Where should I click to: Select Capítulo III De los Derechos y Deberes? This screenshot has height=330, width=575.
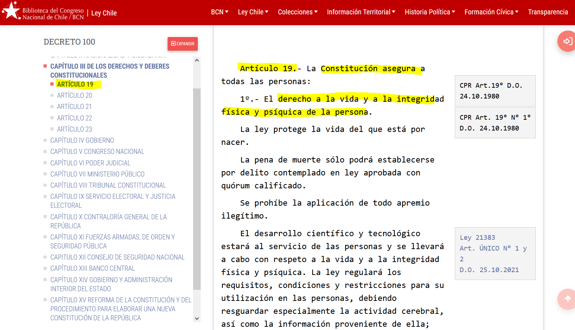[110, 71]
